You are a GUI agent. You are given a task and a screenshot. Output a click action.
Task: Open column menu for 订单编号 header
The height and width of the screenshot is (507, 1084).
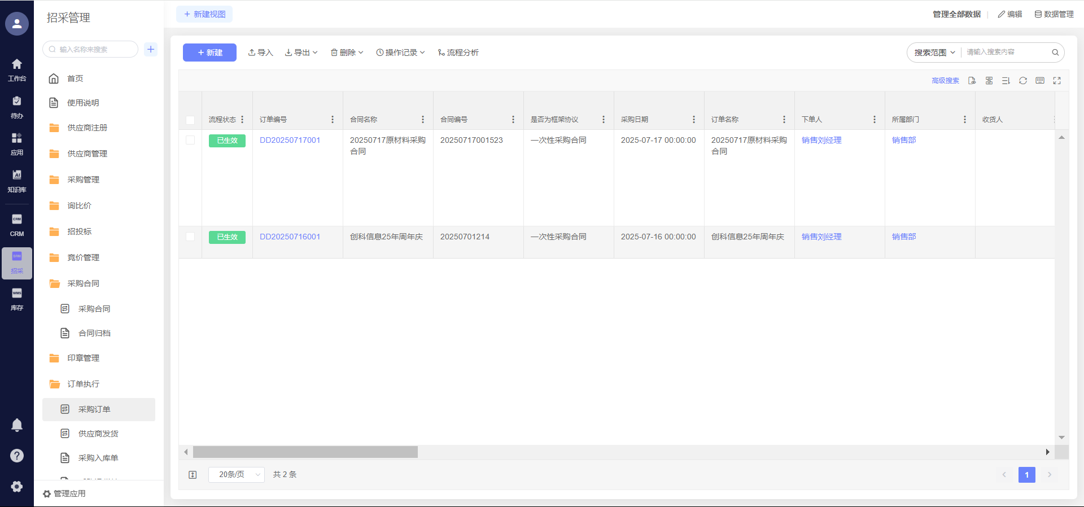pos(333,120)
